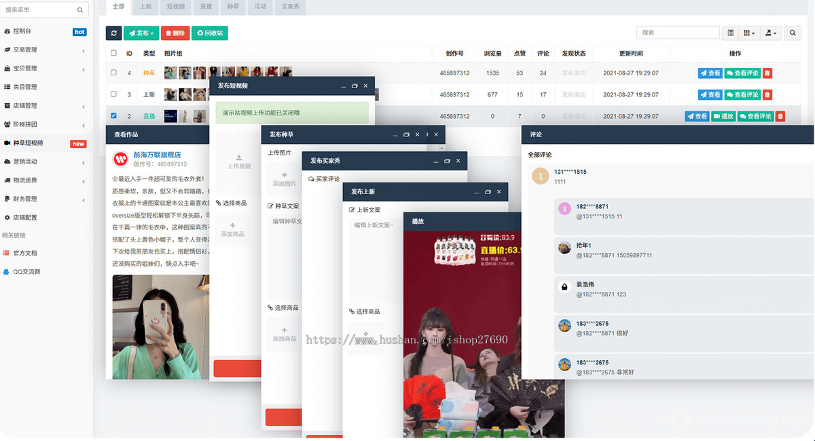Expand 交易管理 sidebar menu
The width and height of the screenshot is (815, 441).
pyautogui.click(x=46, y=50)
